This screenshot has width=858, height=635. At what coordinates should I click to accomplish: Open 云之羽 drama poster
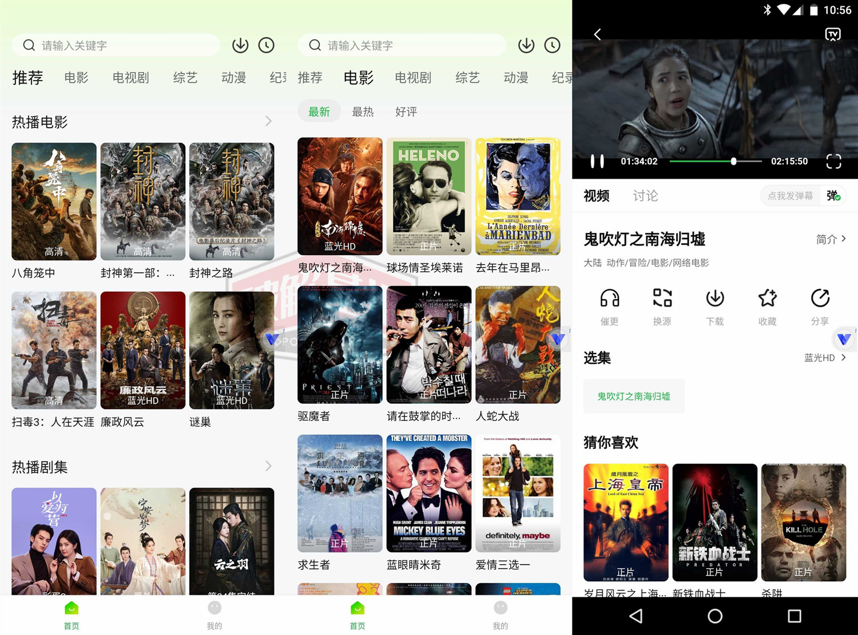tap(232, 541)
